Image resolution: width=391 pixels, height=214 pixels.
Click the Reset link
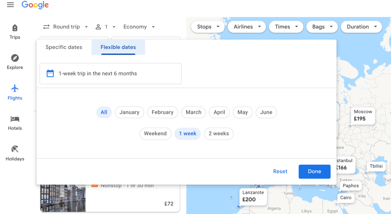click(x=280, y=172)
